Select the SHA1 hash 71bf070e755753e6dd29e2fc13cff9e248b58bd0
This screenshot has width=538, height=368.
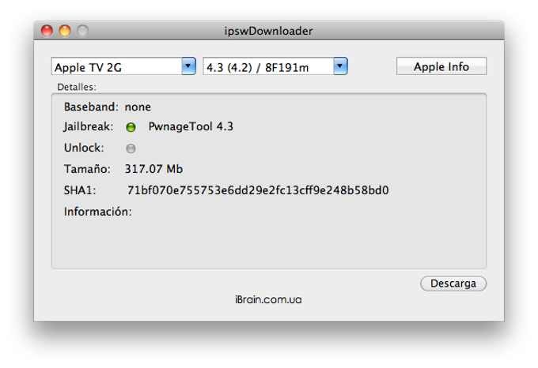click(x=258, y=190)
